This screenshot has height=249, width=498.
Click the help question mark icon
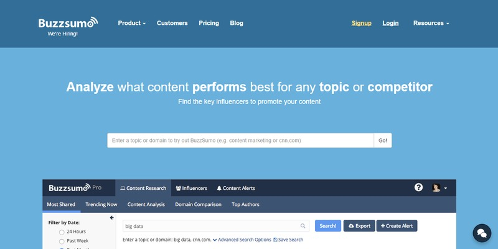(x=418, y=187)
